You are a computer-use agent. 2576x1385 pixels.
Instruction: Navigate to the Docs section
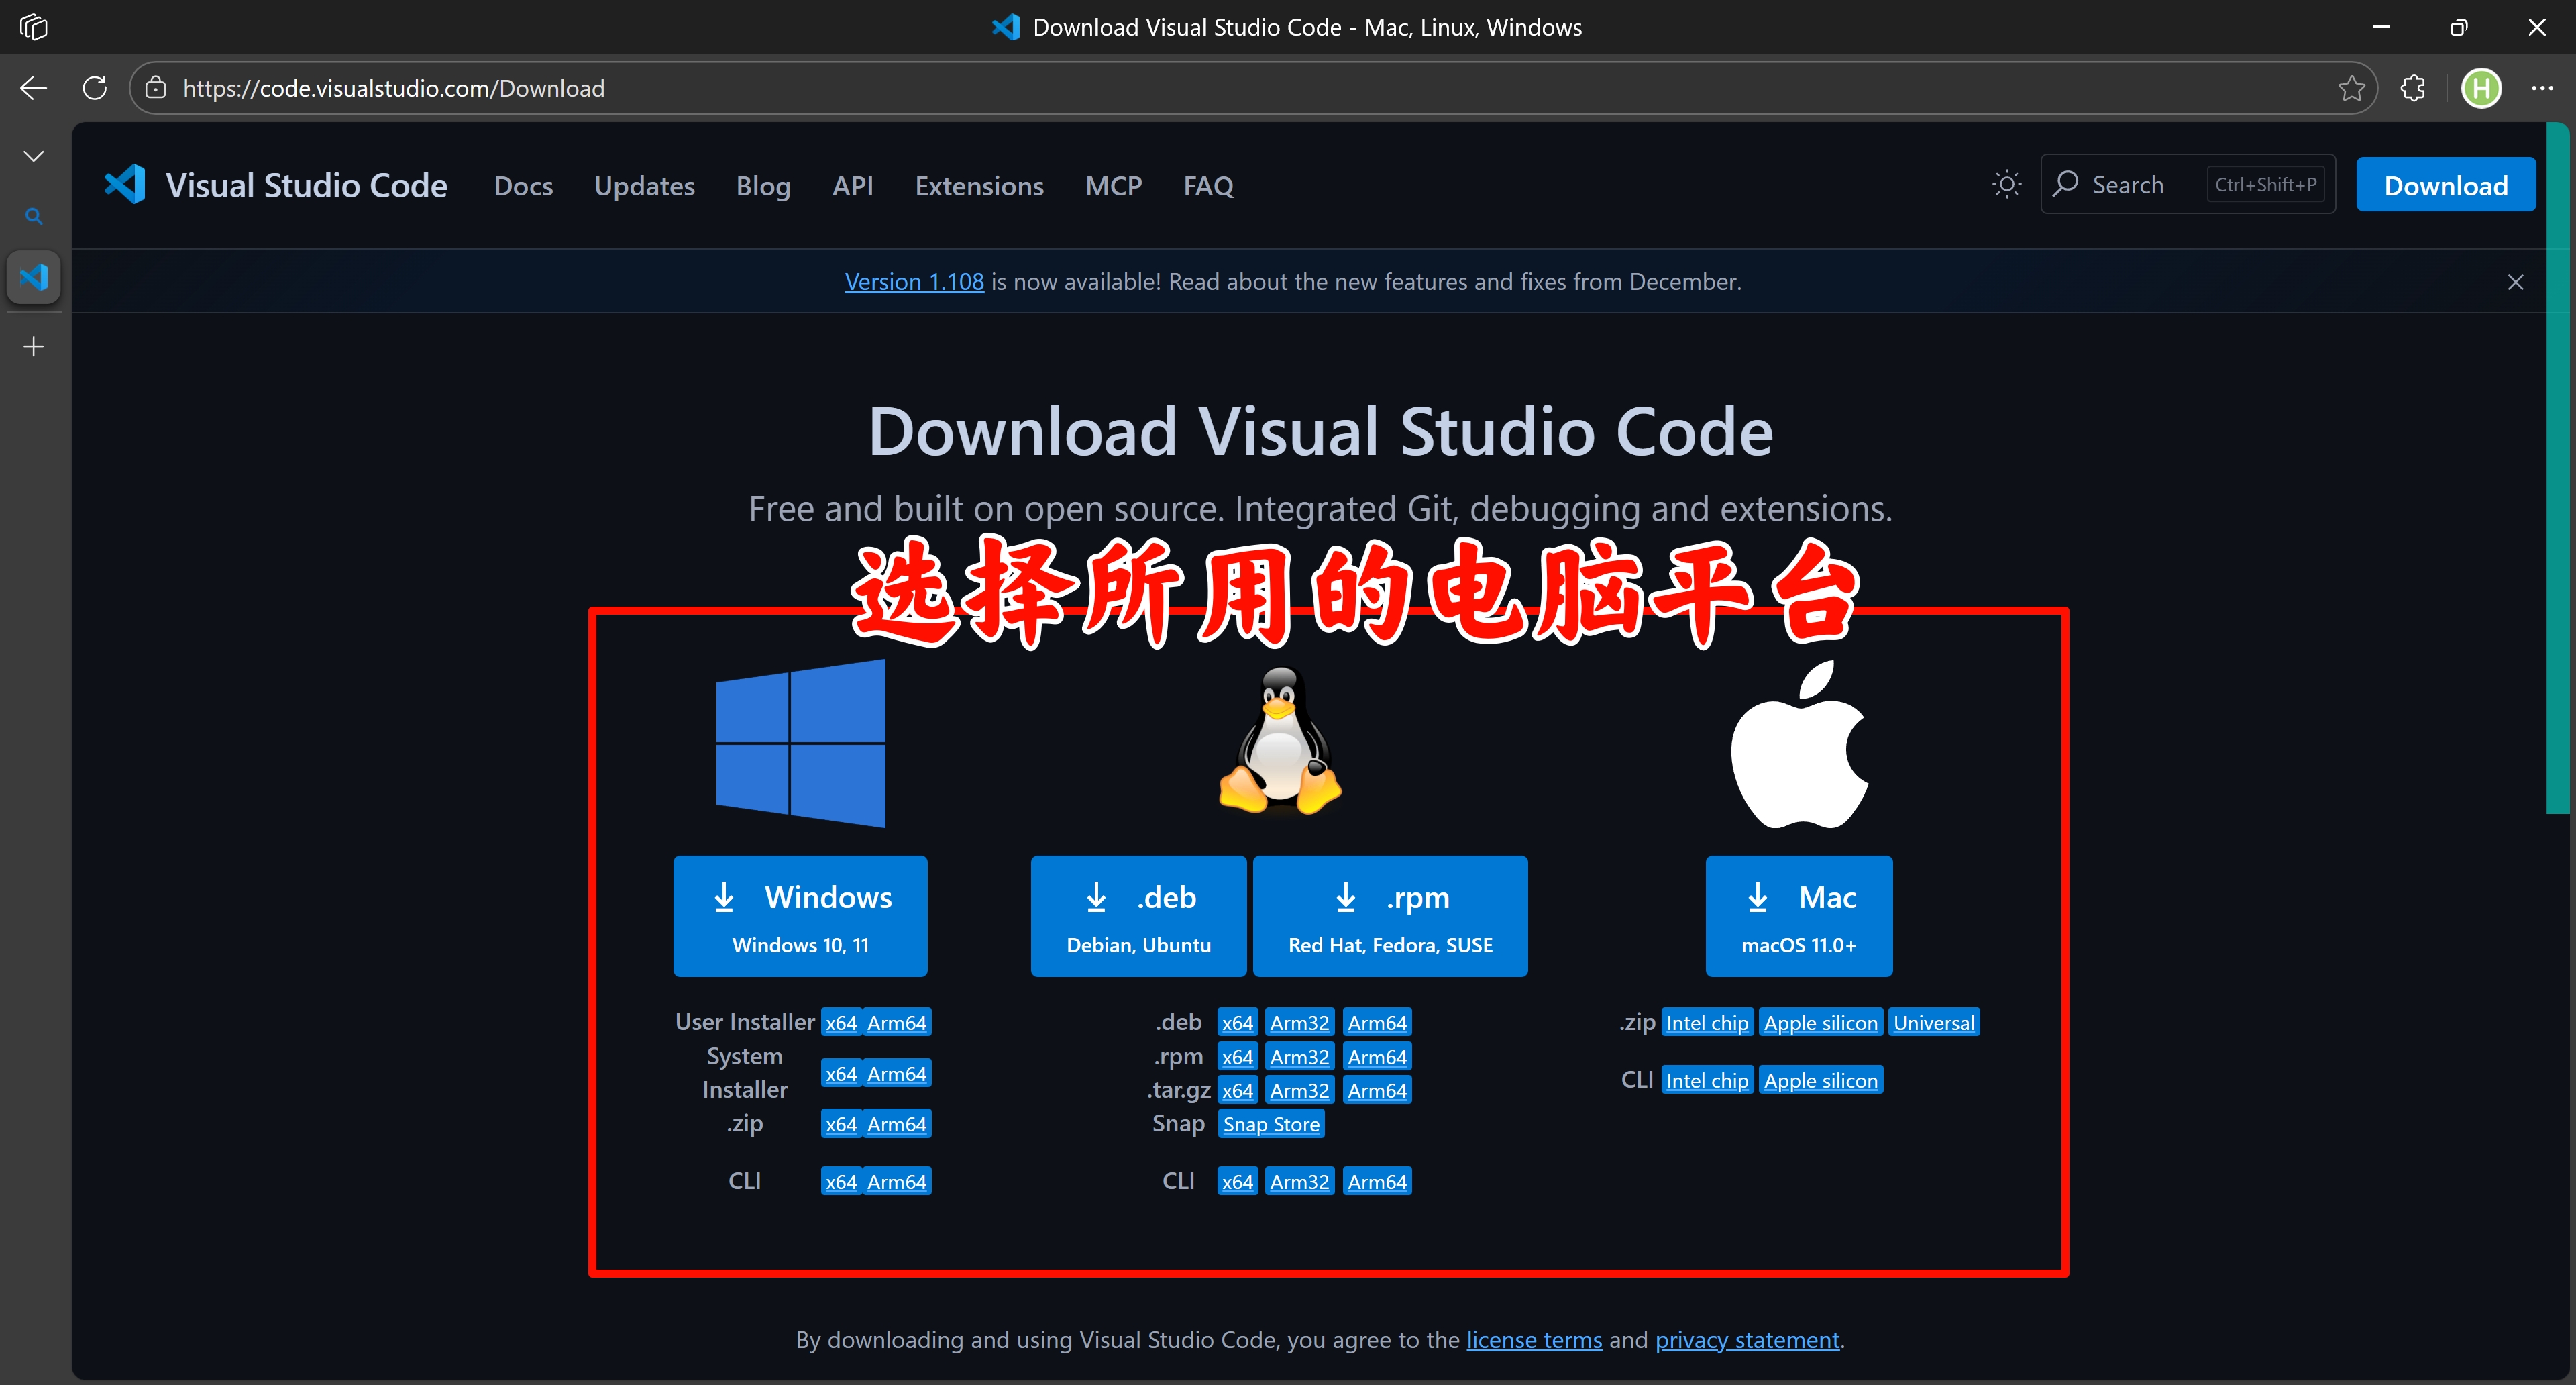523,185
